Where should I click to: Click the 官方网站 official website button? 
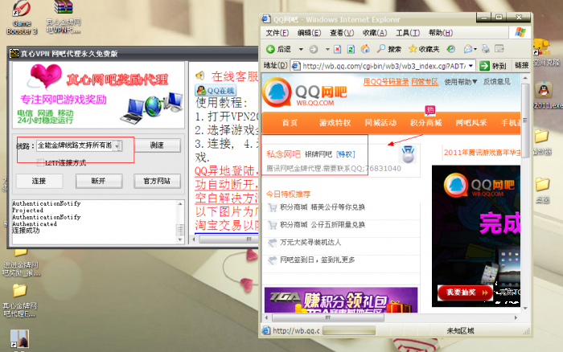[157, 181]
